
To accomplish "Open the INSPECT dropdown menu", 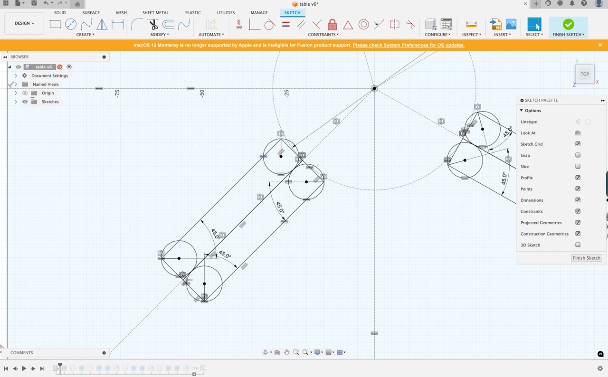I will (472, 35).
